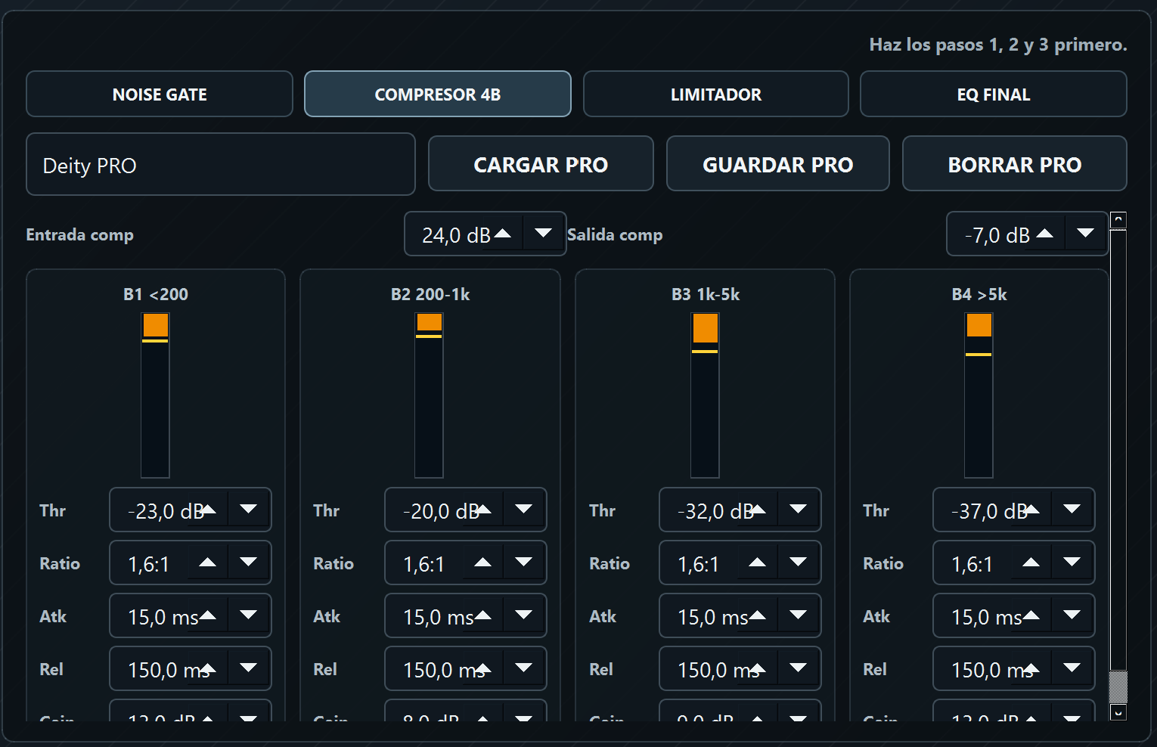Click the B3 Thr value -32,0 dB
Image resolution: width=1157 pixels, height=747 pixels.
(x=716, y=511)
